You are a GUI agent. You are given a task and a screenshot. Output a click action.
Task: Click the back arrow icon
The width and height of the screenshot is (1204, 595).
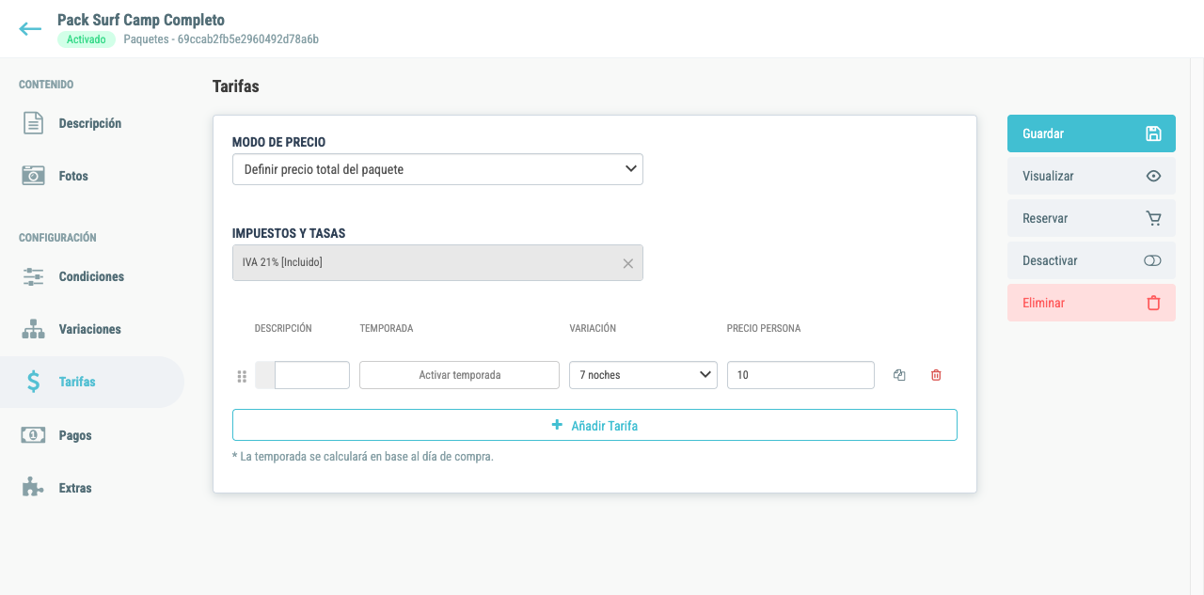(x=30, y=29)
